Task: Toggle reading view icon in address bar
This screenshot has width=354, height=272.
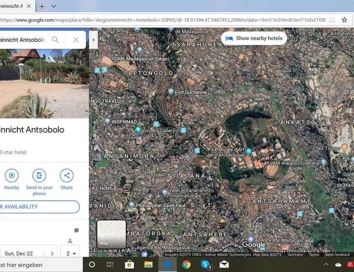Action: point(332,20)
